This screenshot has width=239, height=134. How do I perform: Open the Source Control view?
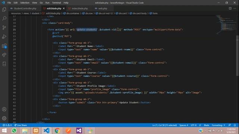4,28
